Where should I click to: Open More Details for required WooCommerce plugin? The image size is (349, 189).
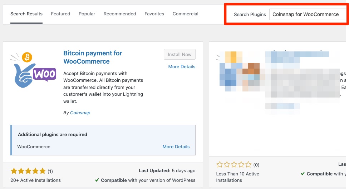tap(176, 147)
